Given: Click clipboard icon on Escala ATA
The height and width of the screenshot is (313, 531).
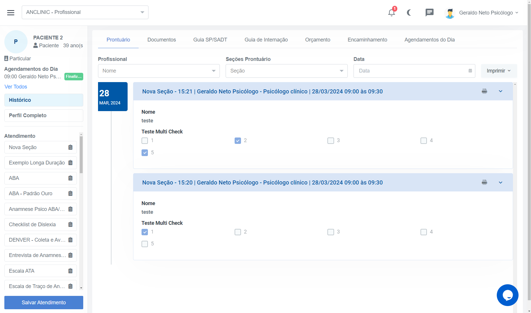Looking at the screenshot, I should 70,271.
